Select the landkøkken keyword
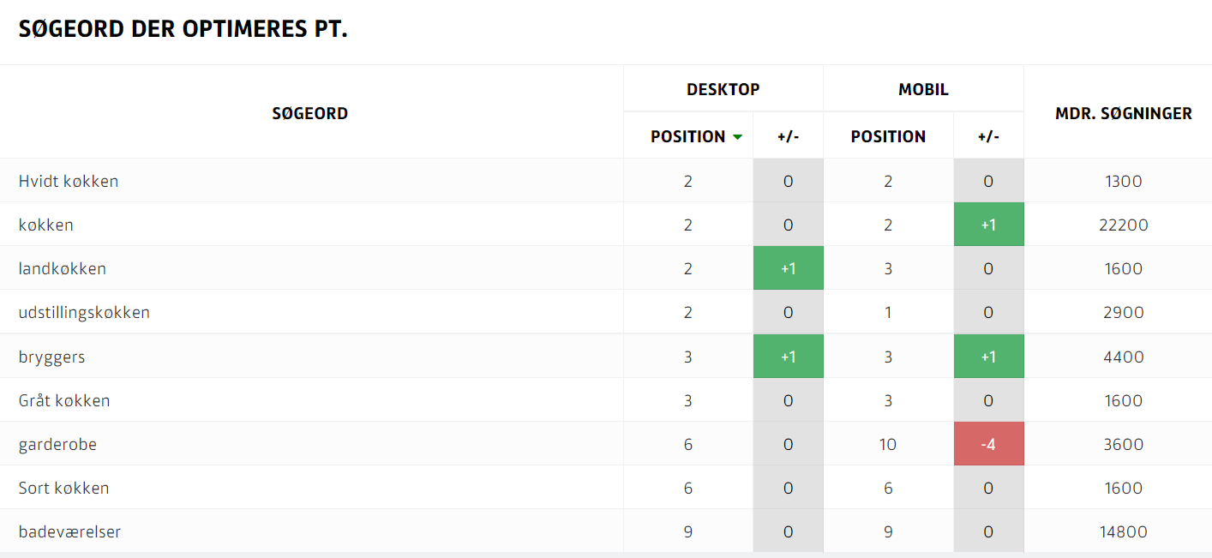This screenshot has height=558, width=1212. pyautogui.click(x=63, y=268)
